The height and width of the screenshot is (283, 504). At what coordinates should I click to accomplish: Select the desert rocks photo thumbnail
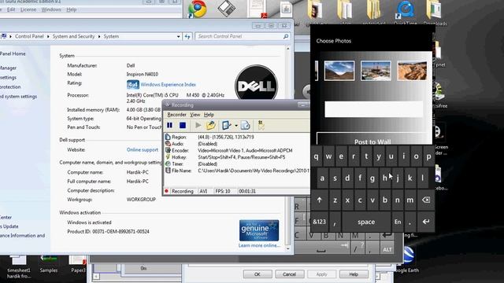tap(413, 71)
